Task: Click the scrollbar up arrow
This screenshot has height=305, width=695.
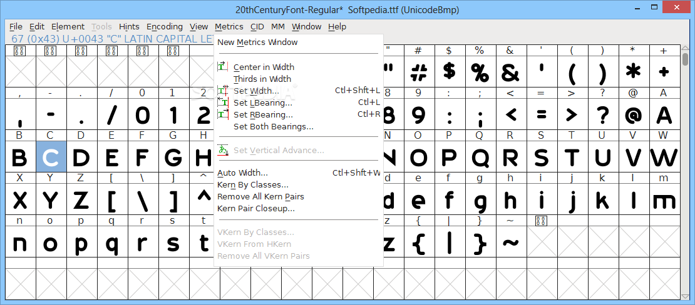Action: pos(686,48)
